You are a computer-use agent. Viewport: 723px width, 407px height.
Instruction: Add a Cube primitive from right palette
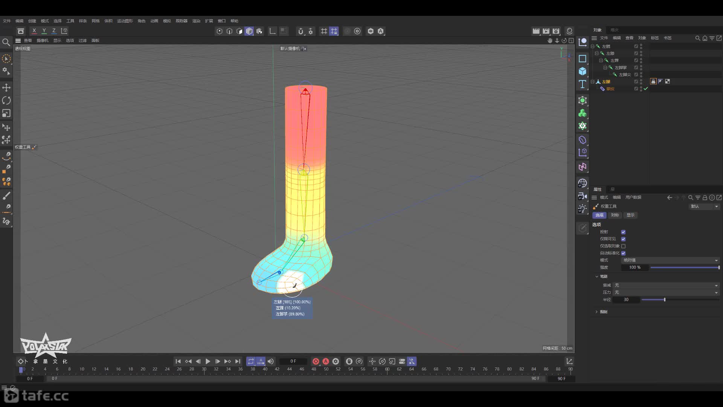[583, 71]
